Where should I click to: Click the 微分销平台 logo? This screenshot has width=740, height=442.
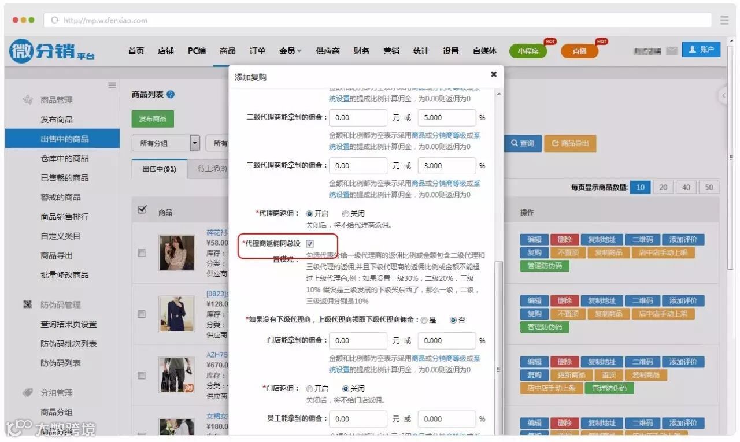[x=52, y=51]
